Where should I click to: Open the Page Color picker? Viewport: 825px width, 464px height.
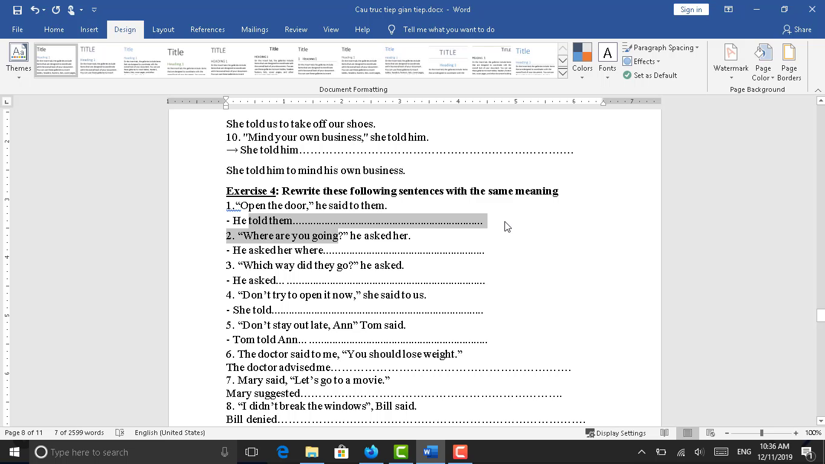click(x=763, y=62)
